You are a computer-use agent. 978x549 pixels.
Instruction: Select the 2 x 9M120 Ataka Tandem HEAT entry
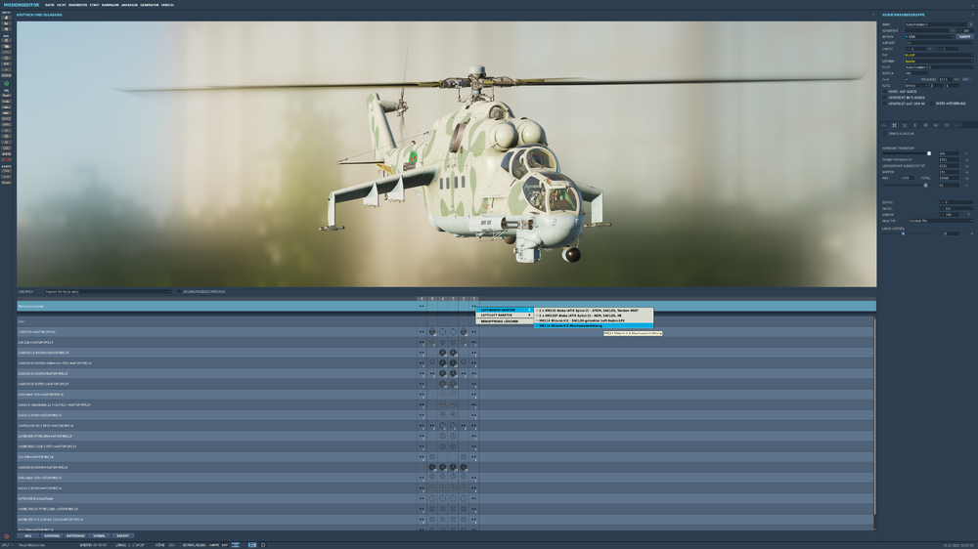594,311
